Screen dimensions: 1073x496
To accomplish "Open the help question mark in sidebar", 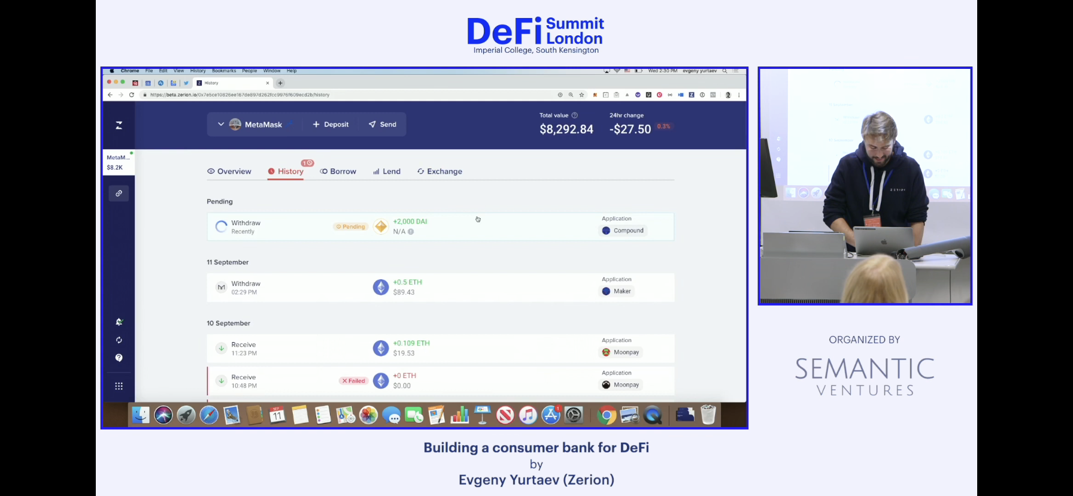I will (x=119, y=358).
